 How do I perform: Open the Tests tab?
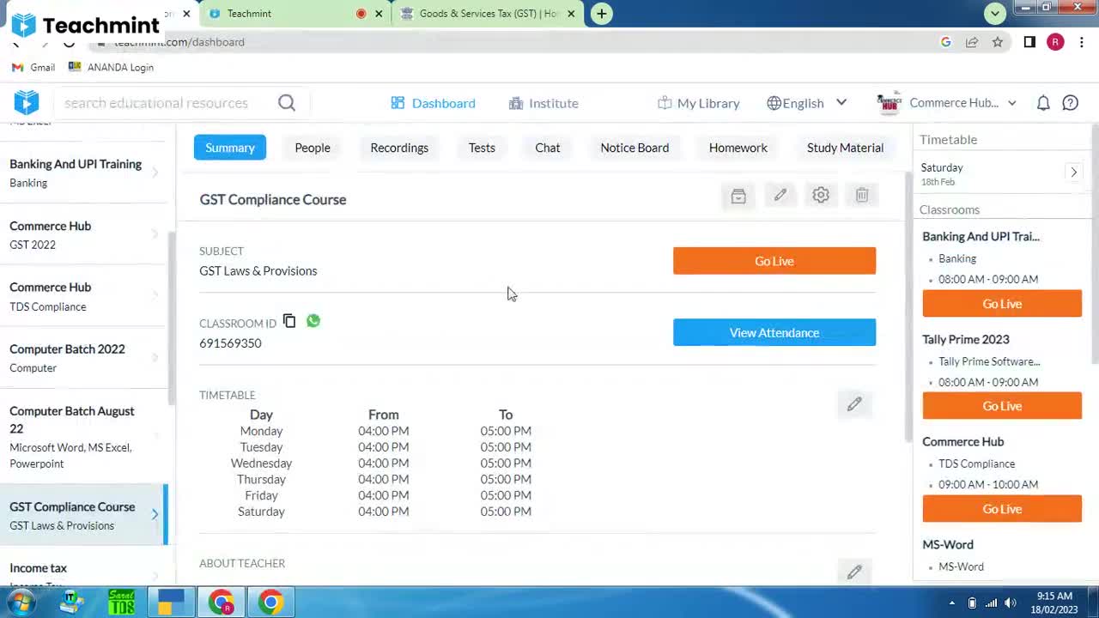[482, 148]
